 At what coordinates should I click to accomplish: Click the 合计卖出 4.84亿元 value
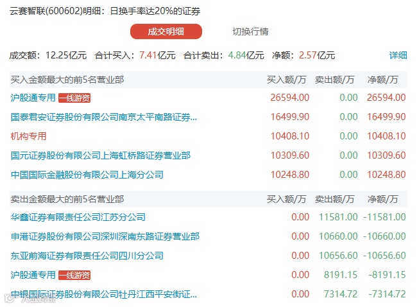(x=246, y=55)
